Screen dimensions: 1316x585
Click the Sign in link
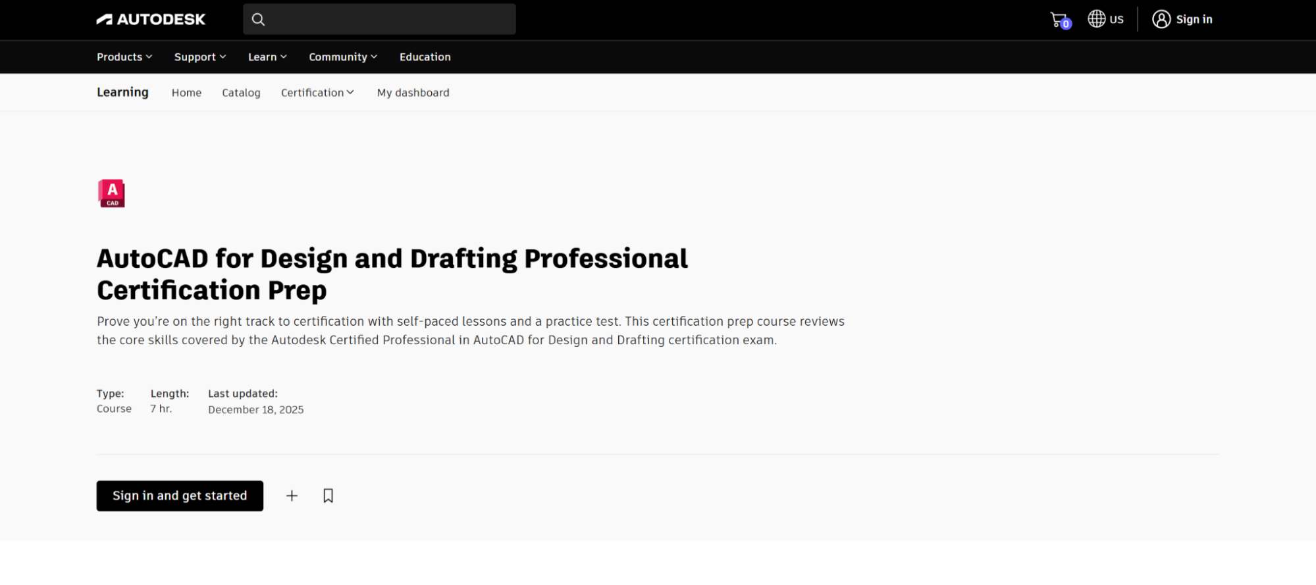pyautogui.click(x=1194, y=20)
